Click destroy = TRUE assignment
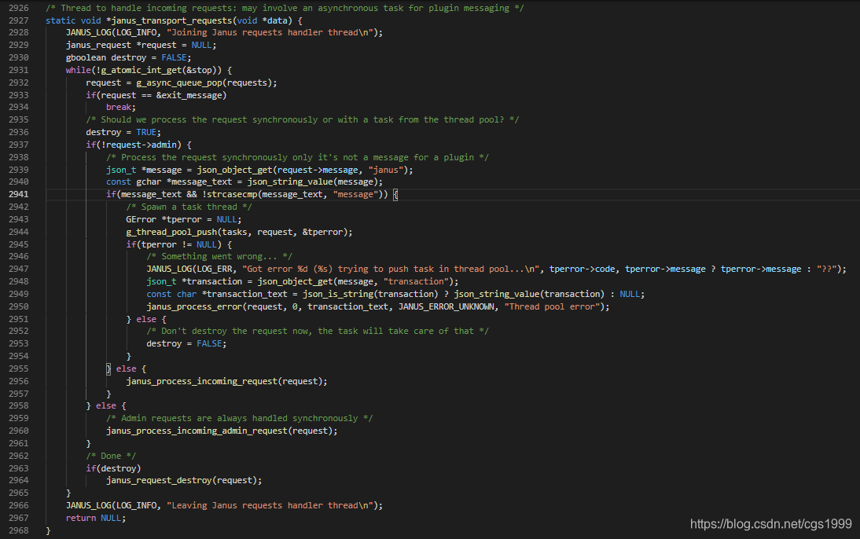Viewport: 860px width, 539px height. 123,132
